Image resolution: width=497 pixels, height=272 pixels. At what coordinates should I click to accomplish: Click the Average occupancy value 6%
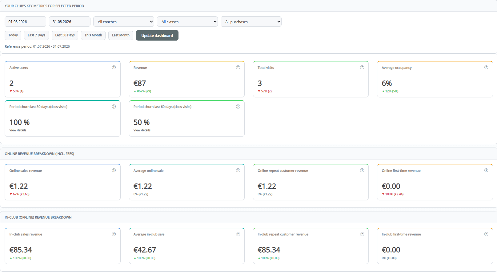[x=387, y=83]
